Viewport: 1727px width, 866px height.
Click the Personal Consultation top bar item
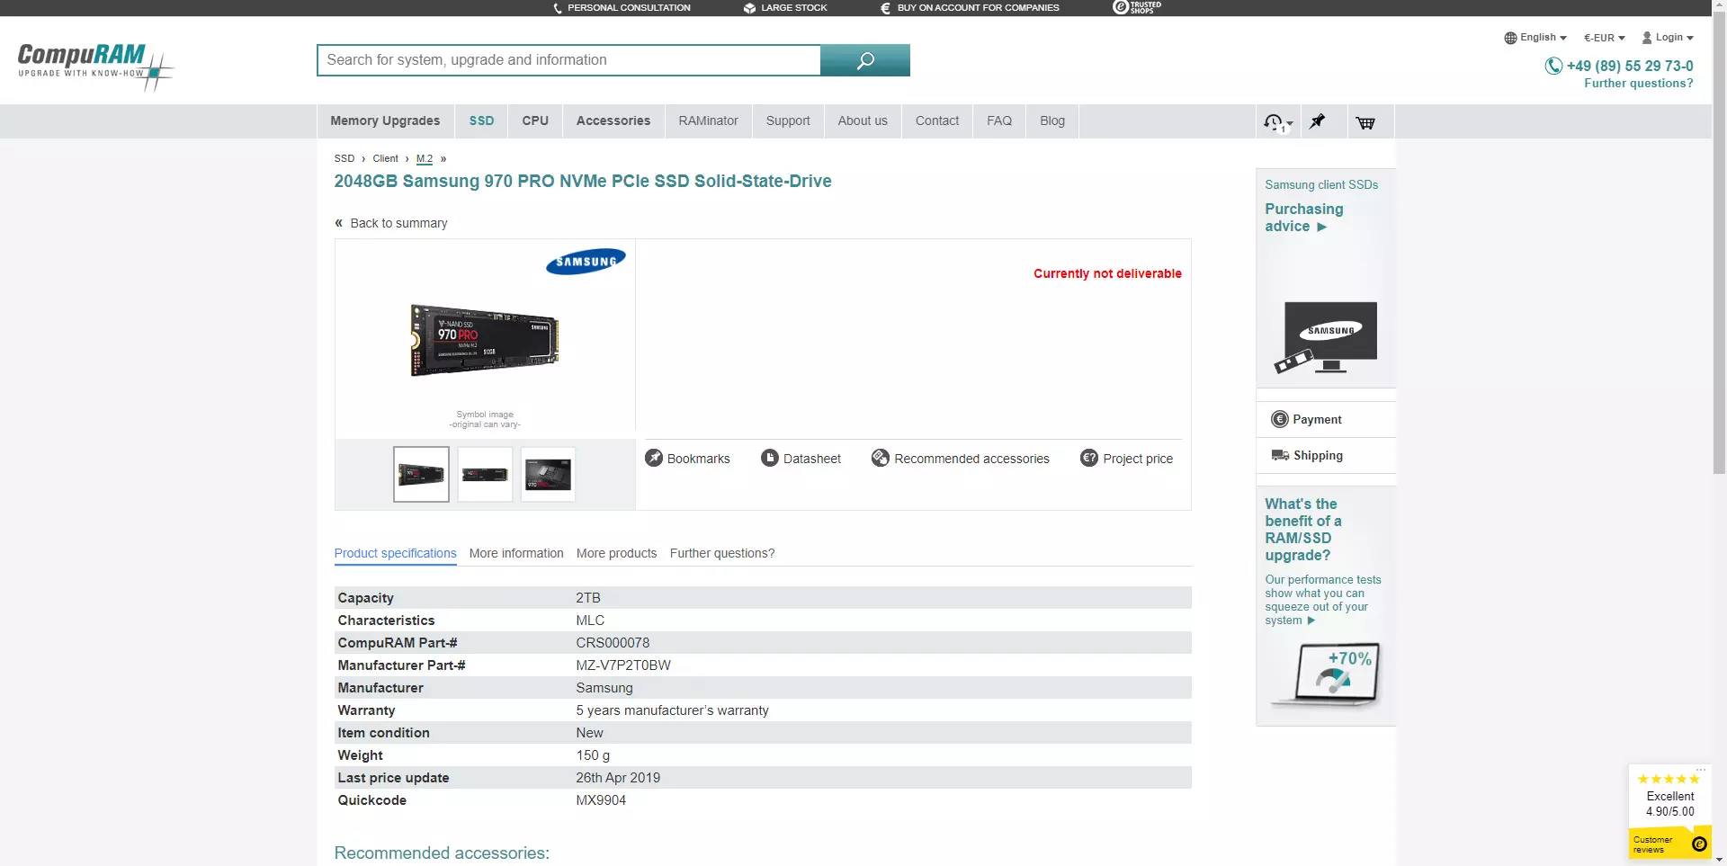621,7
